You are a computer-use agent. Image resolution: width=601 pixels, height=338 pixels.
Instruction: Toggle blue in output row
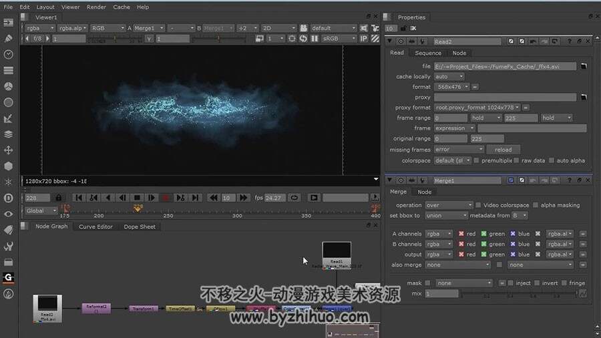(513, 255)
